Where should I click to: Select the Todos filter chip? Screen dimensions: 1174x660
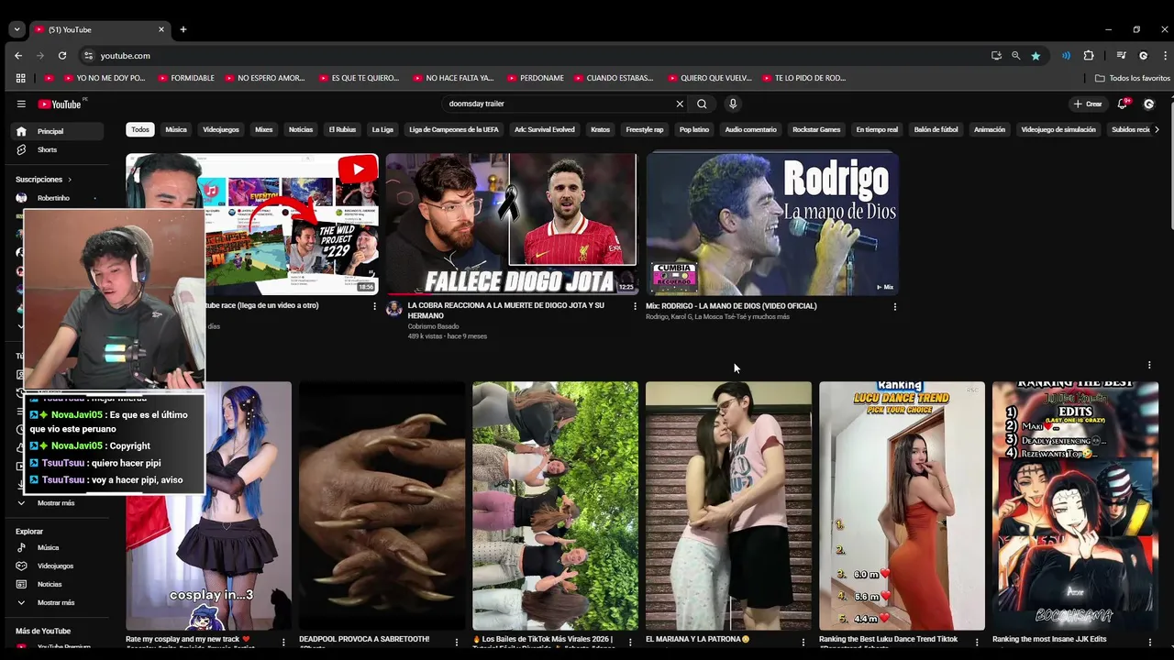[140, 129]
